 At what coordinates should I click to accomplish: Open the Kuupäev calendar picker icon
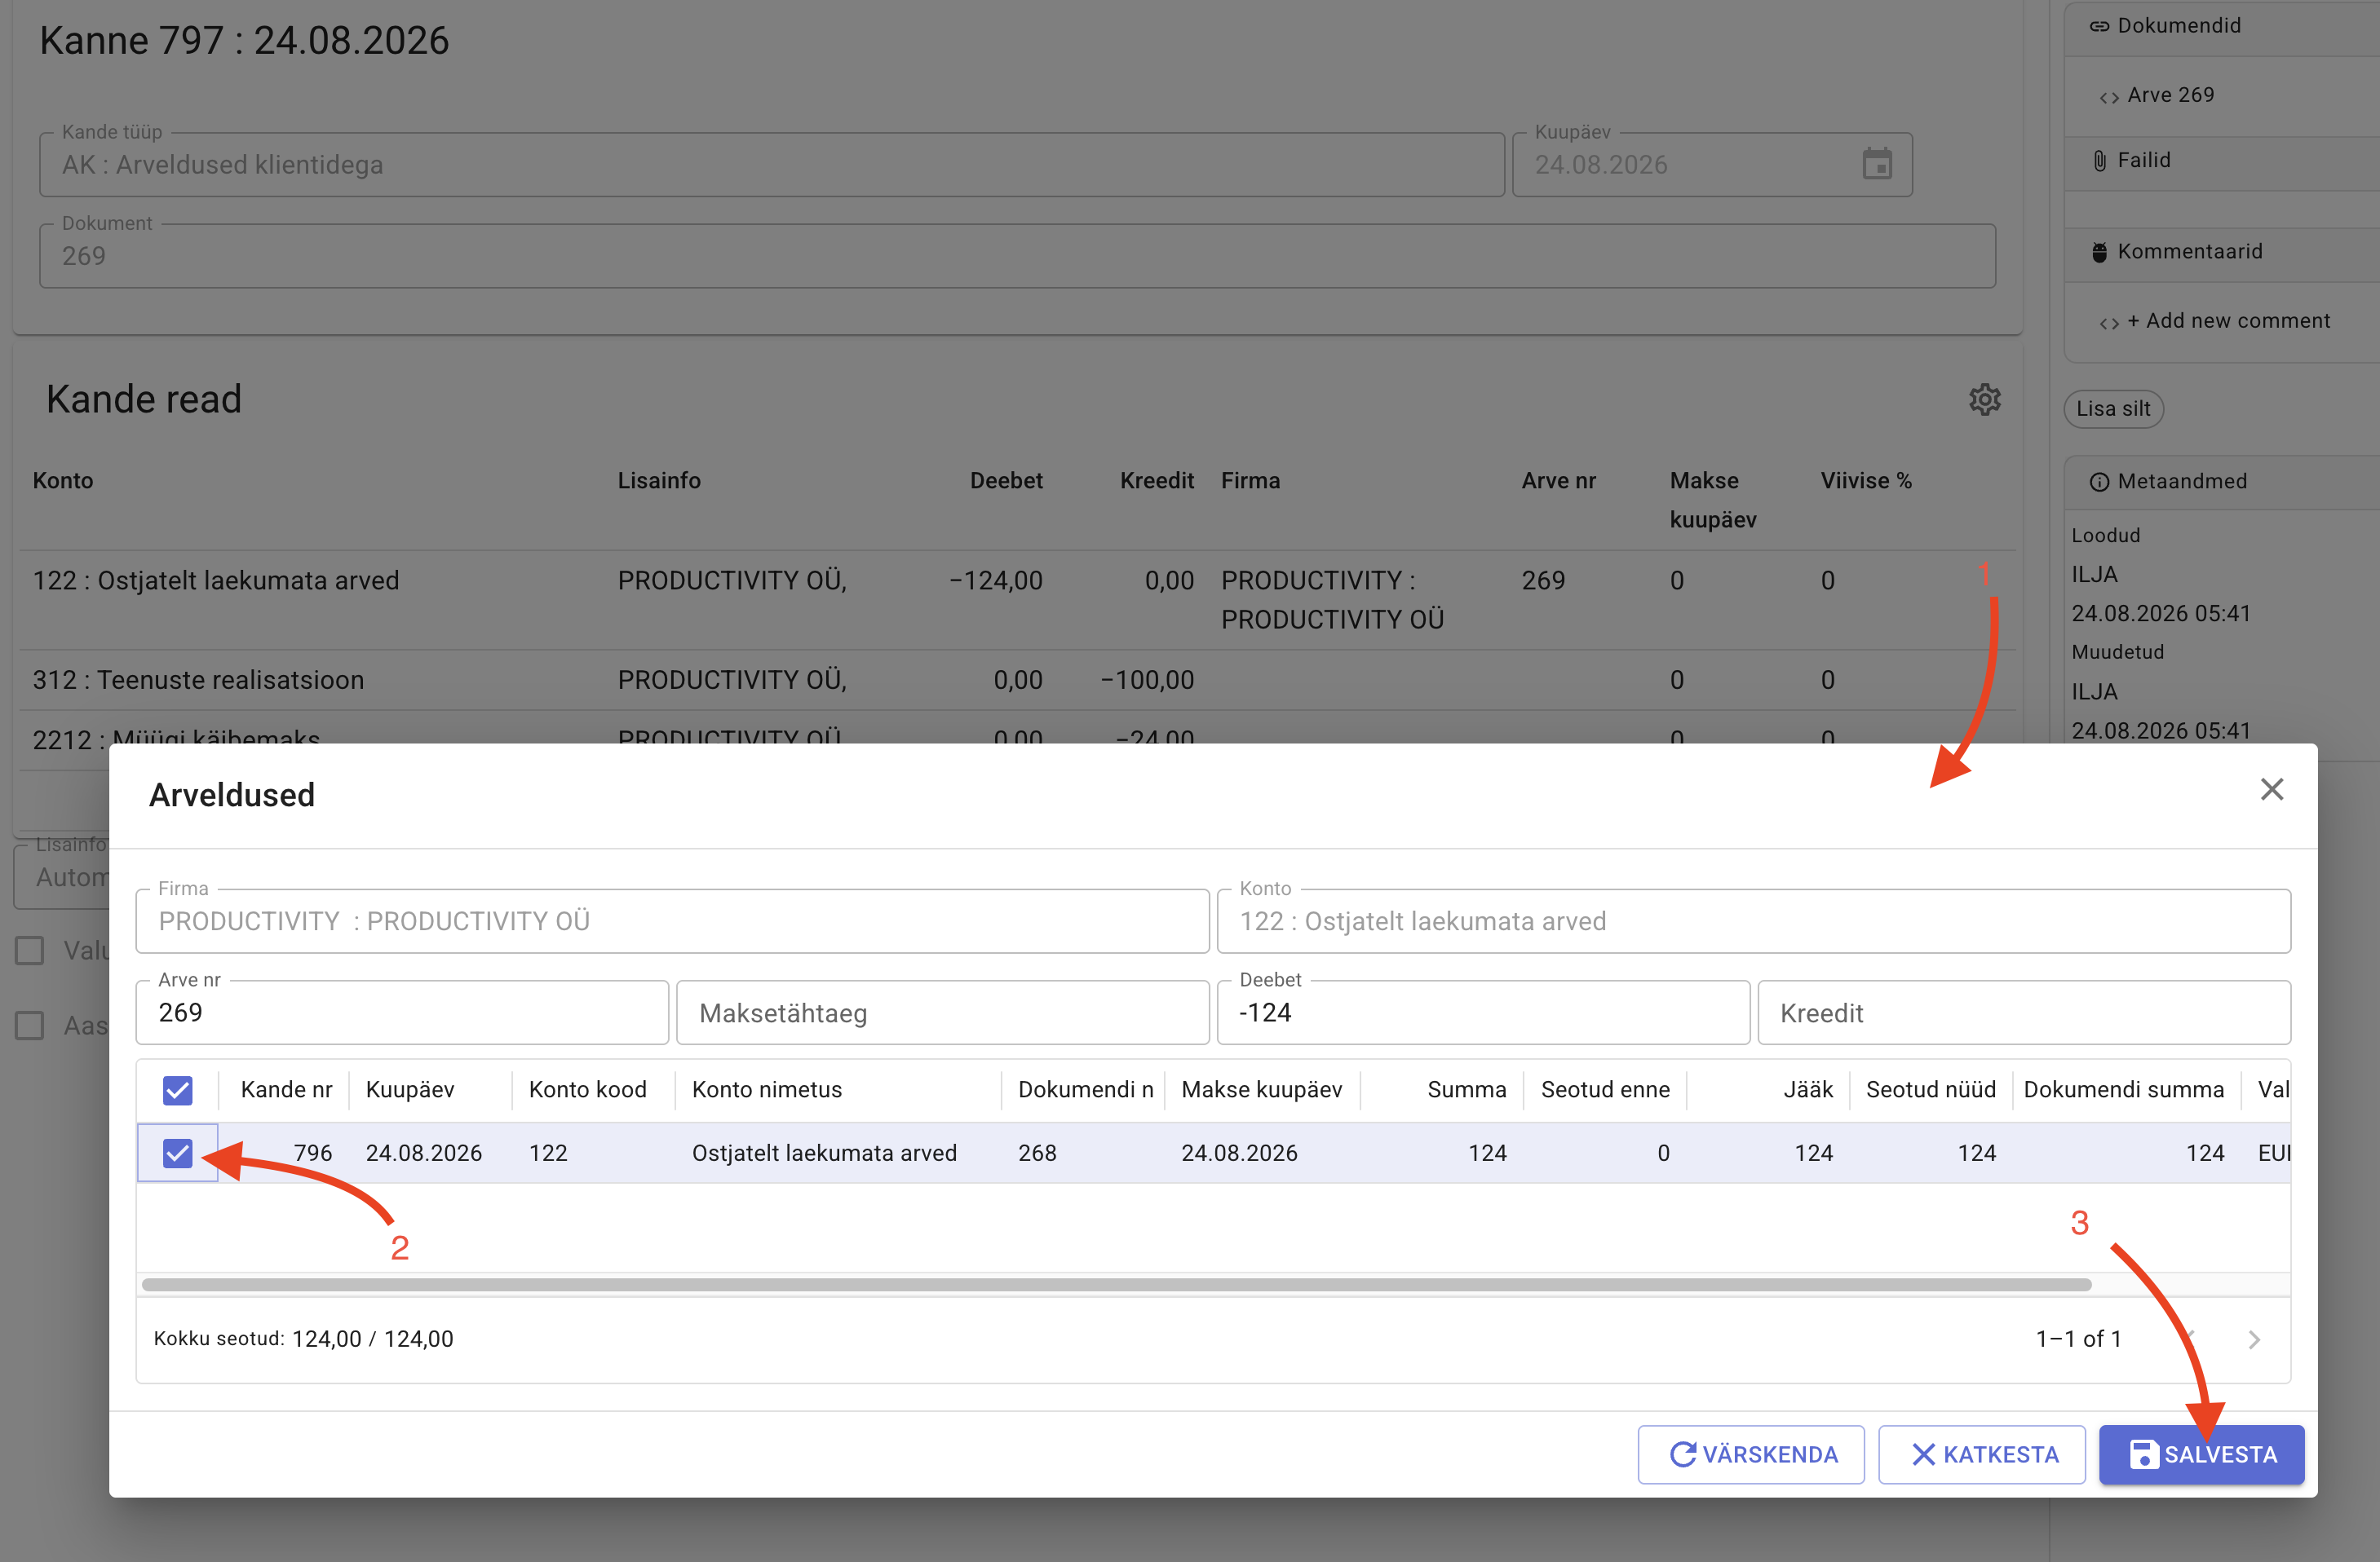(x=1877, y=164)
